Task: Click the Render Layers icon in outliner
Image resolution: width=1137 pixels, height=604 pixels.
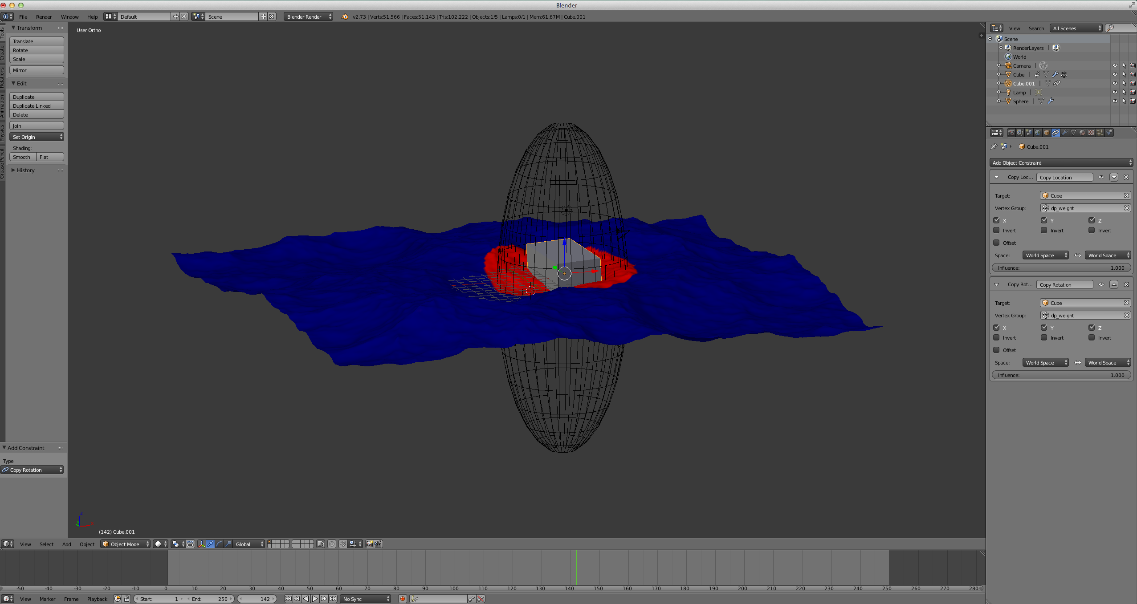Action: pyautogui.click(x=1008, y=47)
